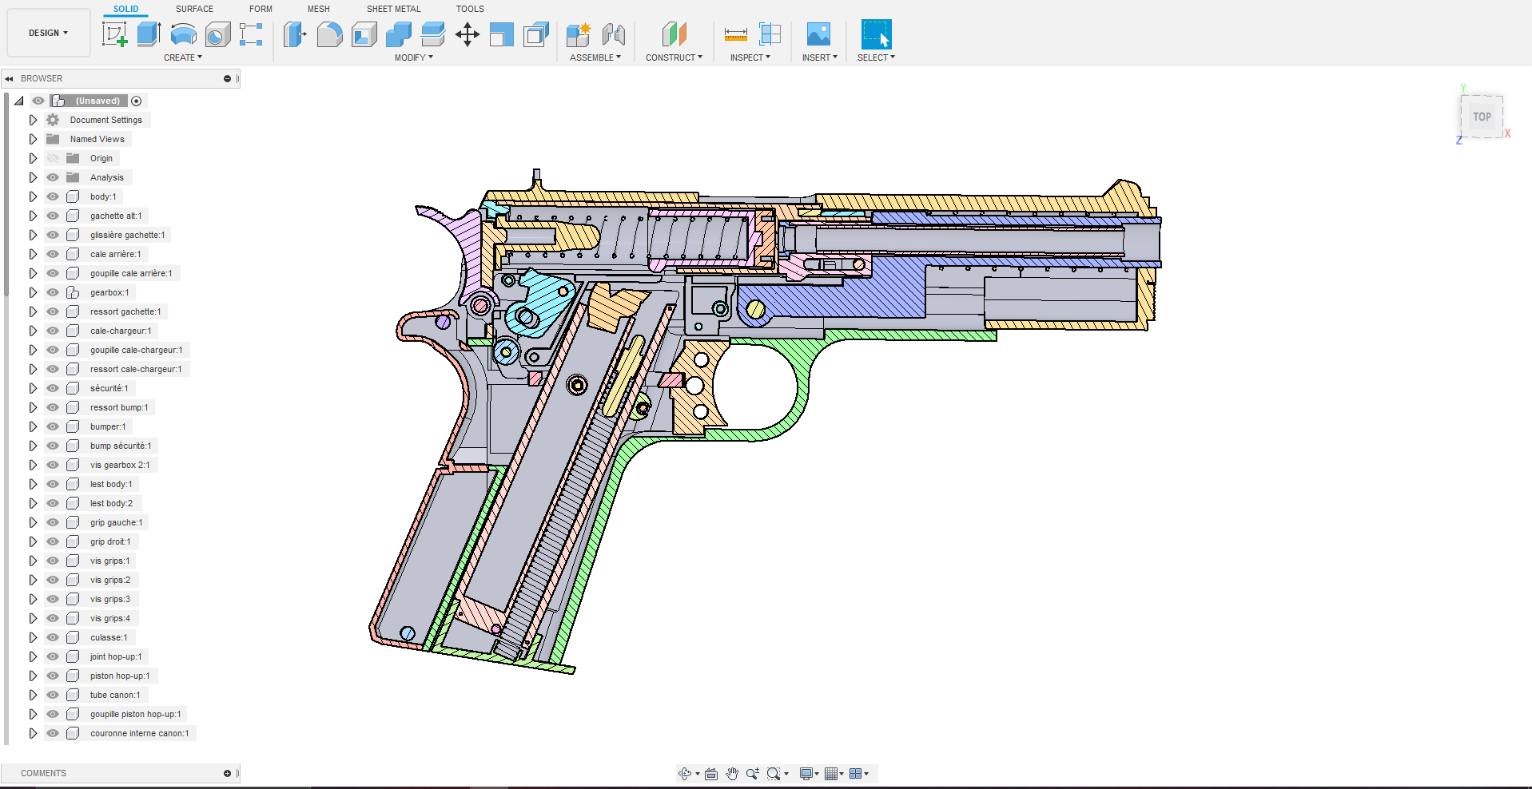This screenshot has height=789, width=1532.
Task: Select the Press Pull tool icon
Action: (295, 34)
